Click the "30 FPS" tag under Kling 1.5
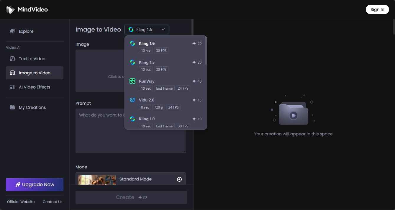This screenshot has width=395, height=210. pos(161,70)
